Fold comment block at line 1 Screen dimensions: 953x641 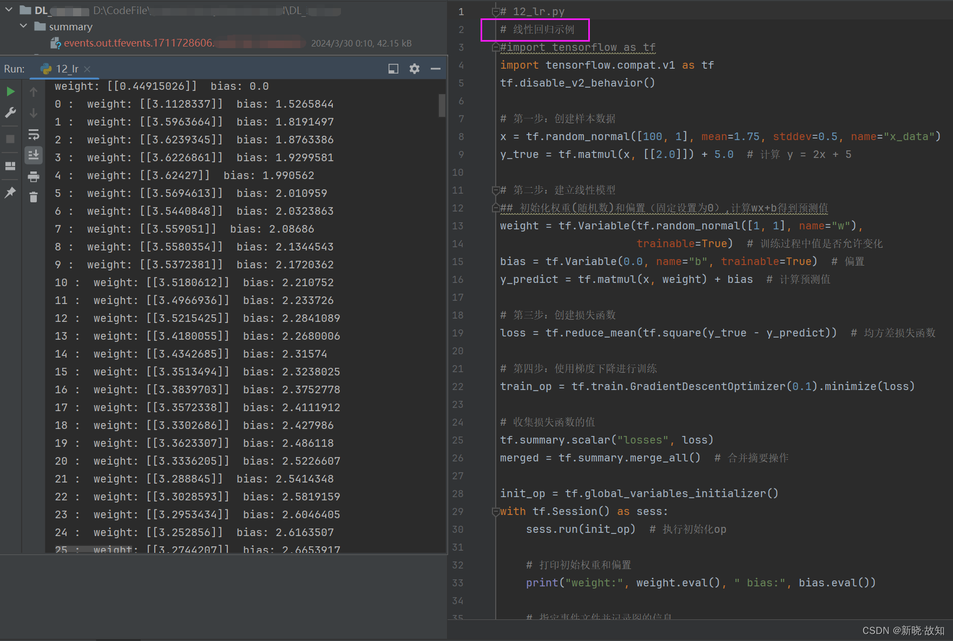click(x=495, y=12)
